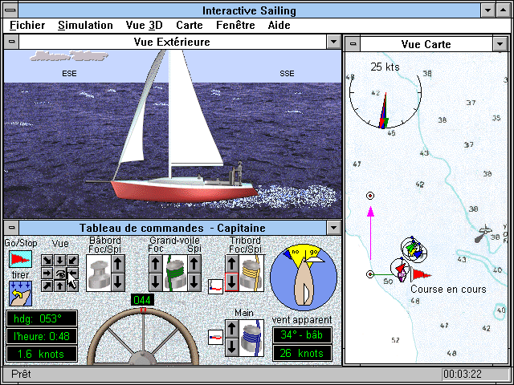Toggle the Go/Stop red flag button
The height and width of the screenshot is (385, 514).
coord(20,259)
